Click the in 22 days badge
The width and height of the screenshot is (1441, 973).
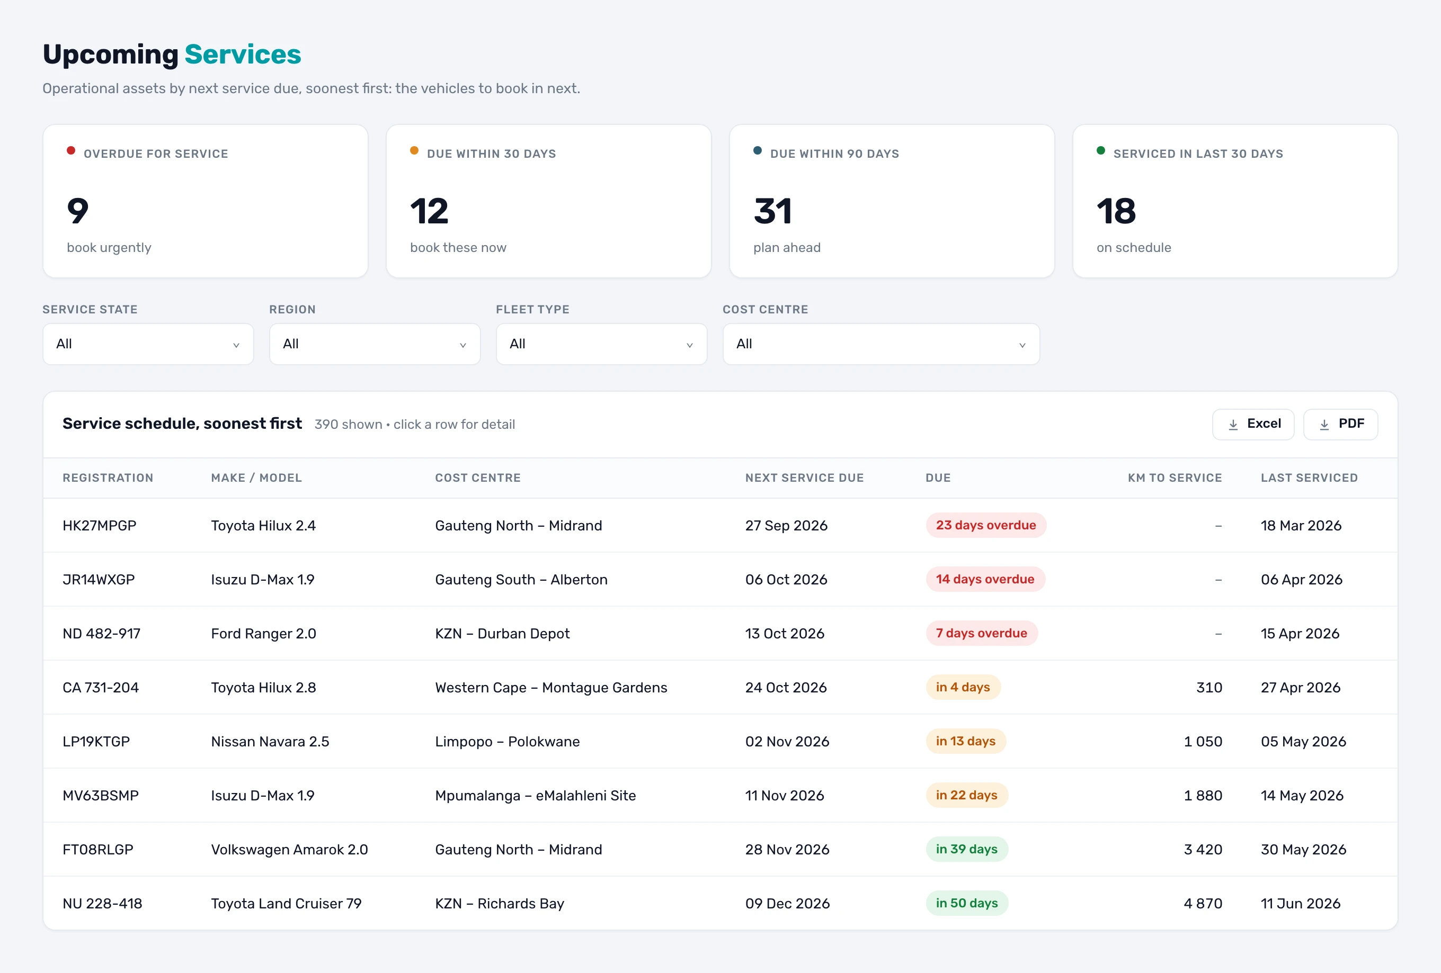click(x=967, y=795)
